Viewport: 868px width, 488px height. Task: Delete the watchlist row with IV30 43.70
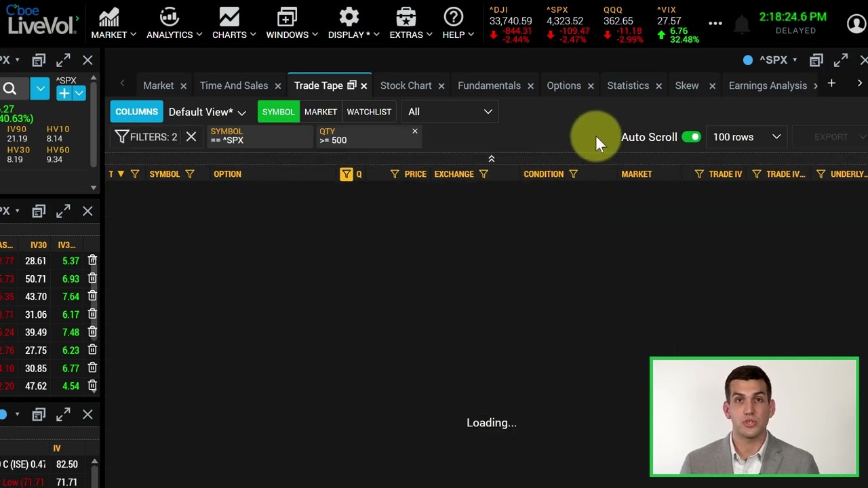pos(92,296)
